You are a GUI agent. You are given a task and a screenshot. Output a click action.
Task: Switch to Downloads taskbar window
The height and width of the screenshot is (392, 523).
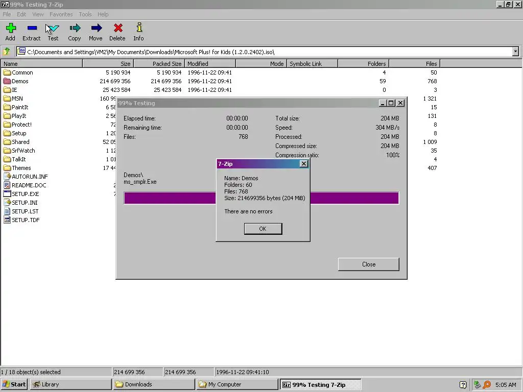(x=154, y=384)
